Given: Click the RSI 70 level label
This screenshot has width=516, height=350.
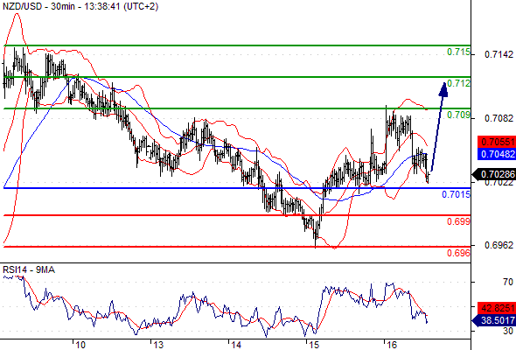Looking at the screenshot, I should coord(508,282).
